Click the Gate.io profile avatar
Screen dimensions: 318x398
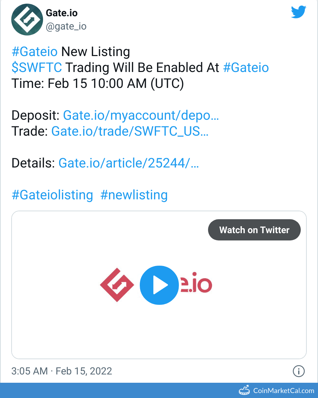click(x=26, y=20)
